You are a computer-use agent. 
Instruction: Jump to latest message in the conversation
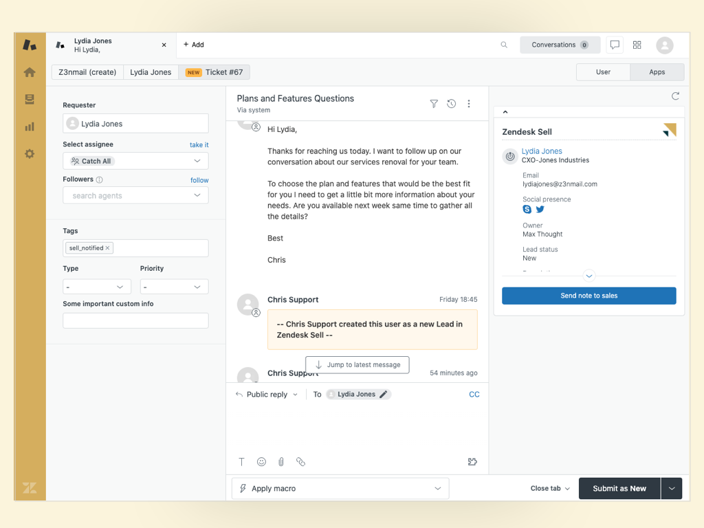(357, 365)
